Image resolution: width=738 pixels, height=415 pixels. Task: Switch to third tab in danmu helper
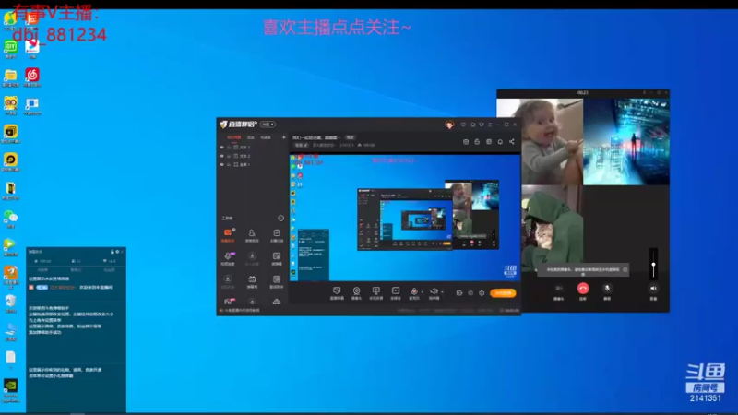(109, 270)
